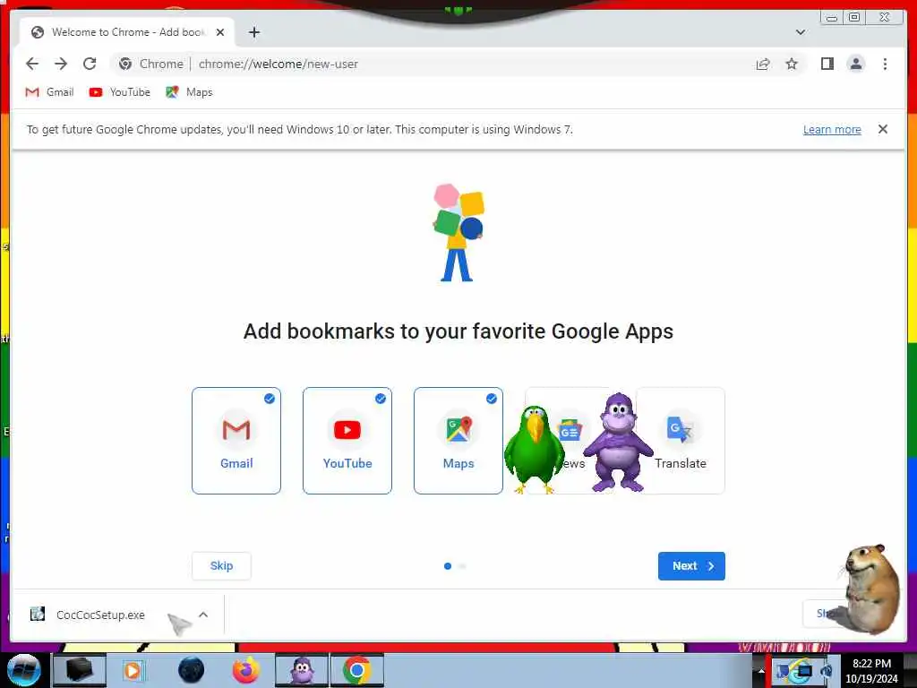This screenshot has width=917, height=688.
Task: Open the YouTube bookmark in bookmarks bar
Action: pyautogui.click(x=119, y=92)
